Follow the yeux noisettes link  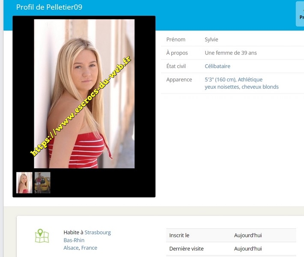pos(222,87)
